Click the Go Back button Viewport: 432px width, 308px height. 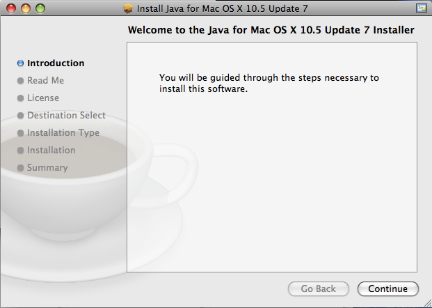319,288
